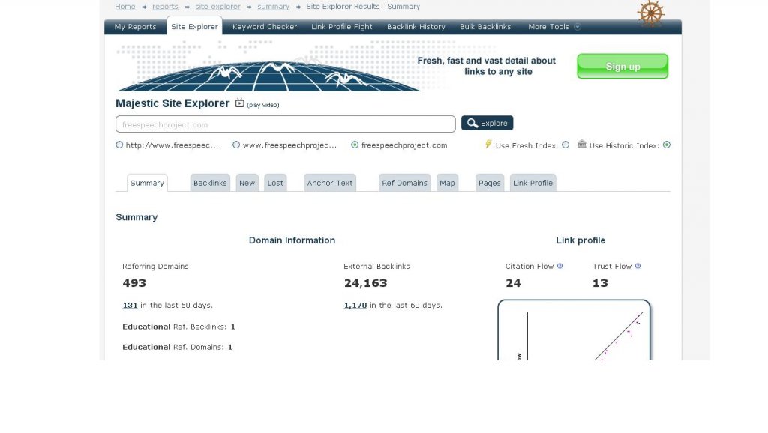Show the New links tab
The height and width of the screenshot is (433, 768).
(247, 183)
